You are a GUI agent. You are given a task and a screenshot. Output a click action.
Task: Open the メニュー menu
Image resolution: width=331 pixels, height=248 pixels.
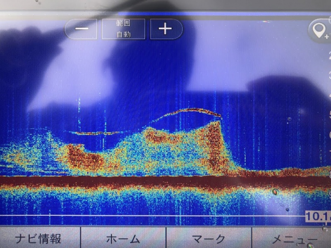[294, 238]
